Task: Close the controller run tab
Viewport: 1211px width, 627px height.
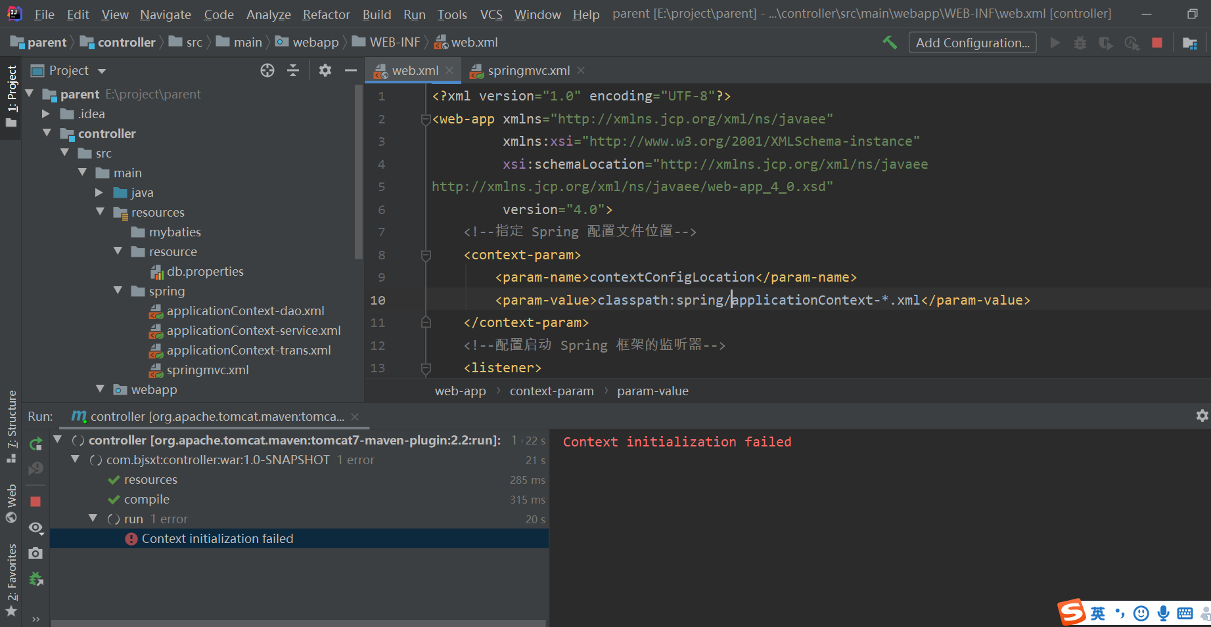Action: click(x=355, y=417)
